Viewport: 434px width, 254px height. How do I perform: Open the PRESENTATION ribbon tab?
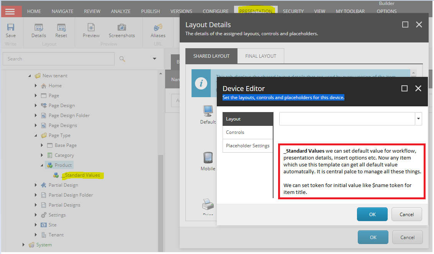(255, 11)
